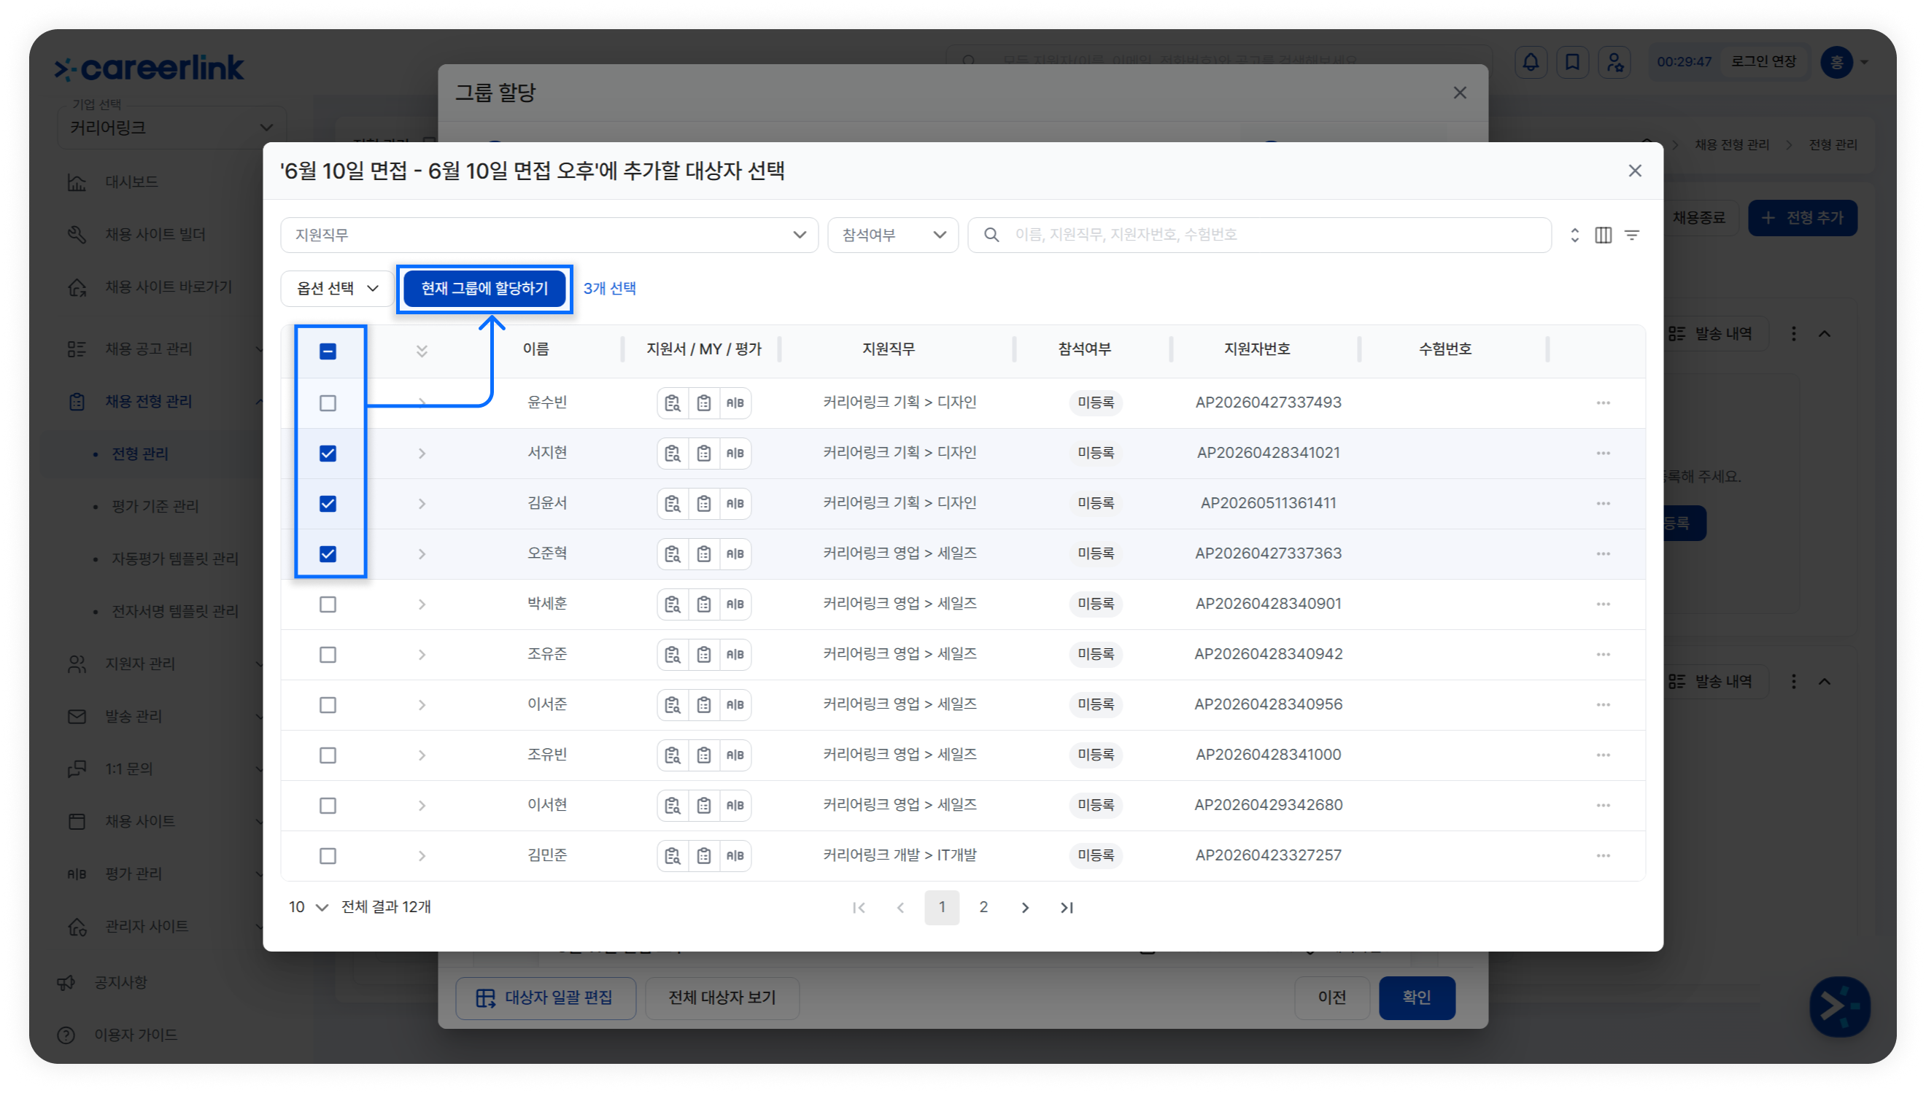Open the application document icon for 김민준
The width and height of the screenshot is (1926, 1093).
tap(672, 856)
